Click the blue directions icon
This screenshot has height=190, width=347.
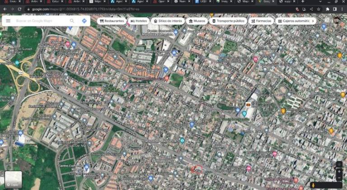[x=84, y=21]
